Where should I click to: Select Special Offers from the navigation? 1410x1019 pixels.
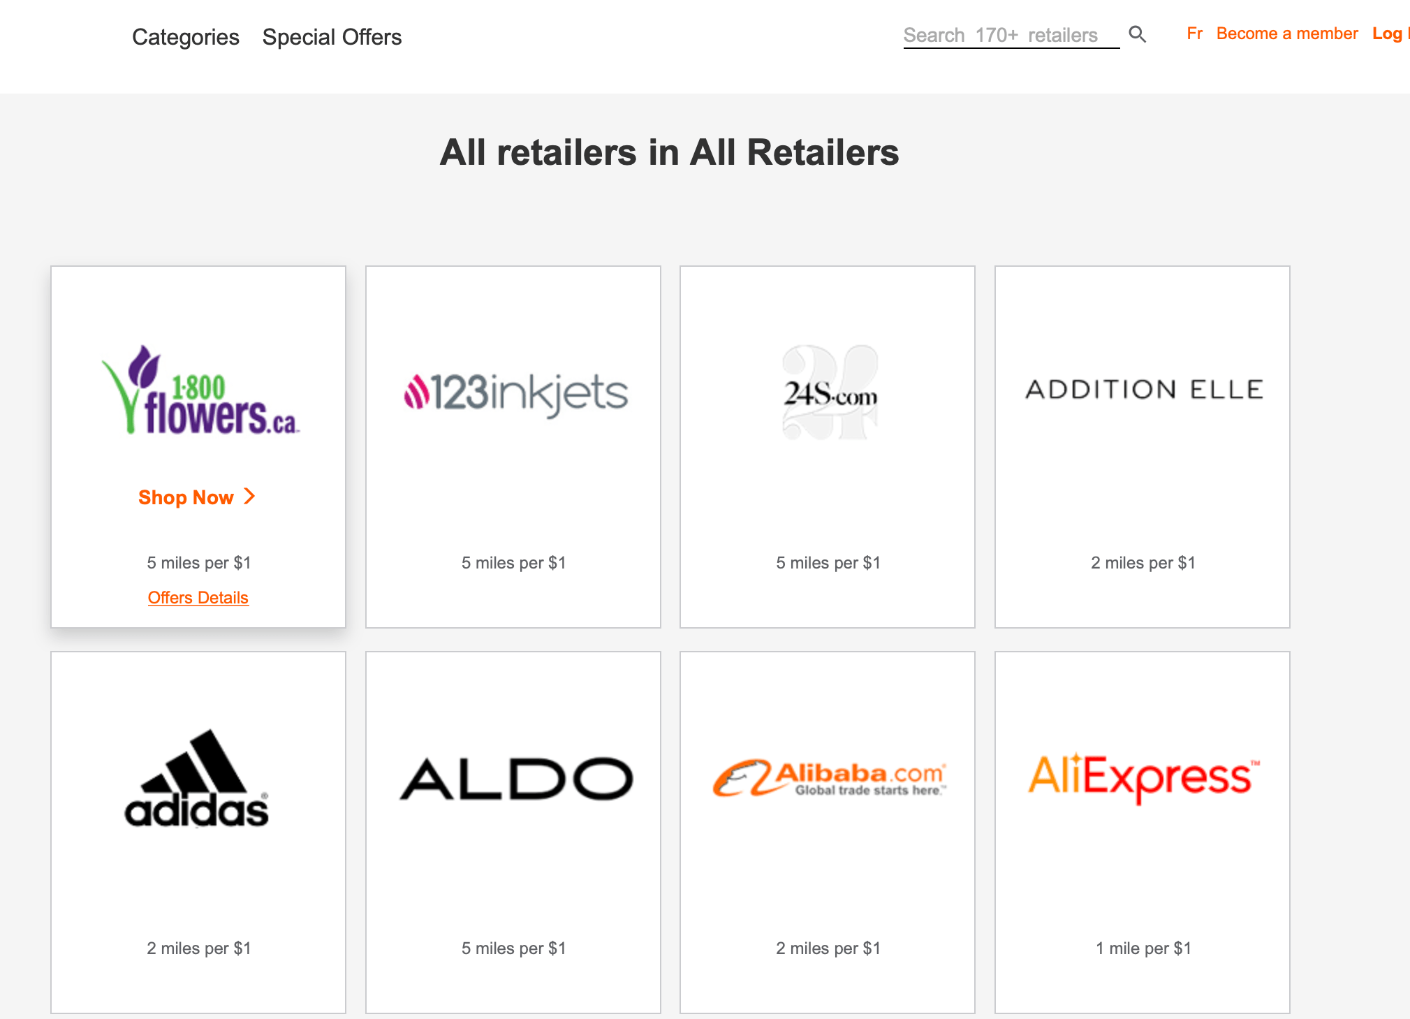[x=332, y=37]
